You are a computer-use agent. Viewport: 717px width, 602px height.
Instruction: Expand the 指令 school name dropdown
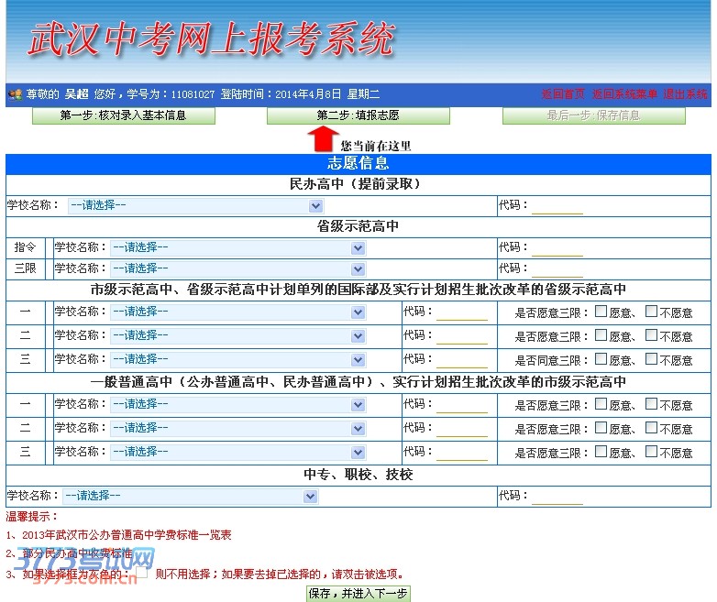(x=238, y=247)
